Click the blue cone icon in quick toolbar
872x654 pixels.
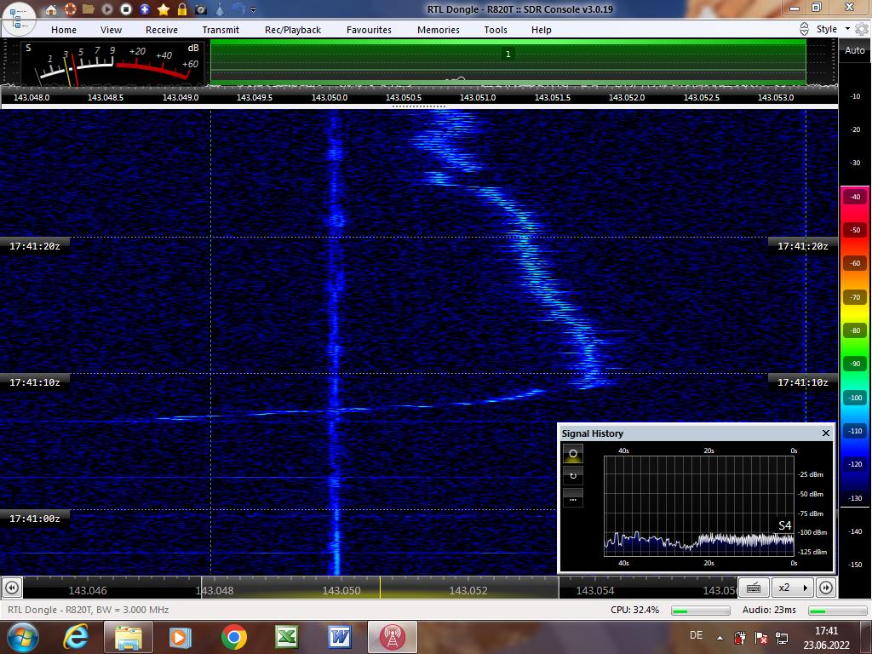220,9
